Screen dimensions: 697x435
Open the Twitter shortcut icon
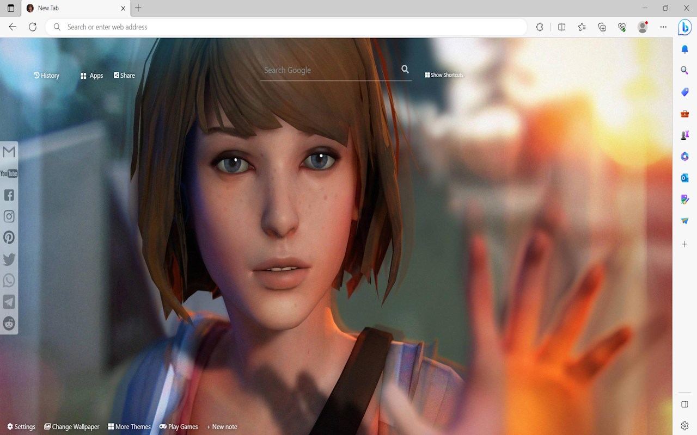click(9, 259)
